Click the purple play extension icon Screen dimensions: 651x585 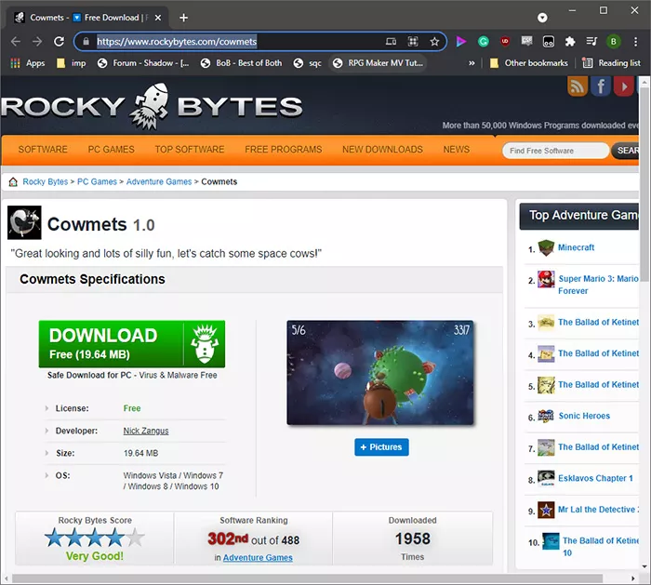coord(461,42)
